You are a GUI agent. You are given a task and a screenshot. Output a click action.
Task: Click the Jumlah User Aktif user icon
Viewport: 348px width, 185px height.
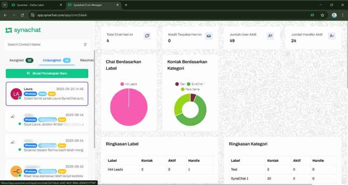pyautogui.click(x=270, y=36)
